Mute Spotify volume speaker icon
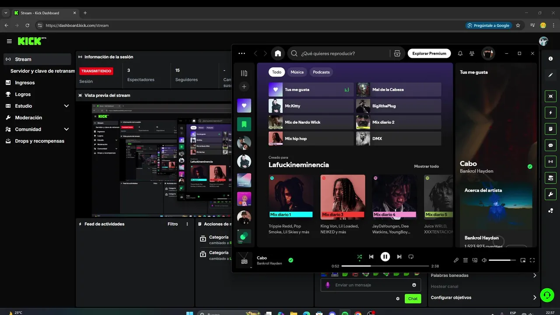This screenshot has width=560, height=315. [x=484, y=260]
